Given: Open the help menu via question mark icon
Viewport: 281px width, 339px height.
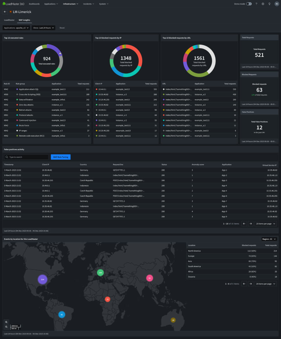Looking at the screenshot, I should [x=256, y=4].
